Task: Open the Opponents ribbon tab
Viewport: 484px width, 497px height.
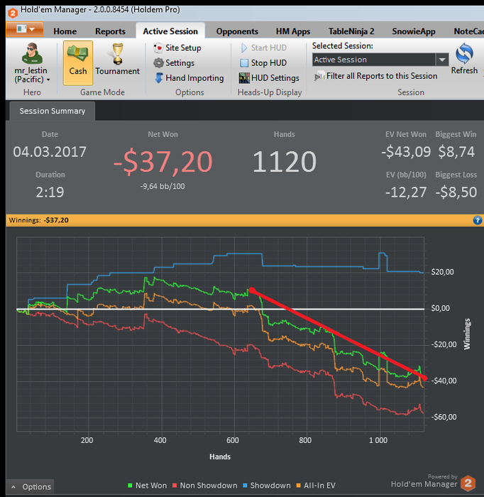Action: click(237, 31)
